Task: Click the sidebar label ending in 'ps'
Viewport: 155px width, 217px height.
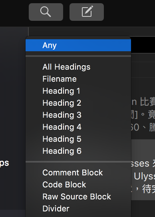Action: click(x=4, y=163)
